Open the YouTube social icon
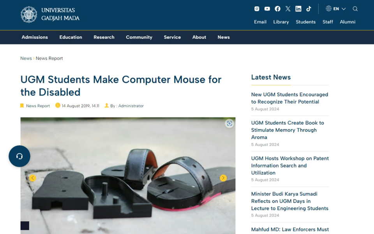Image resolution: width=374 pixels, height=234 pixels. [267, 9]
